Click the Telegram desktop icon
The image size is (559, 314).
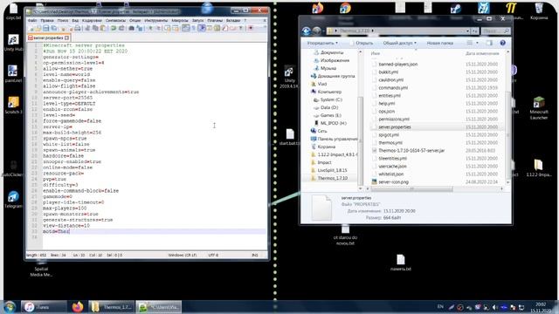click(x=13, y=200)
